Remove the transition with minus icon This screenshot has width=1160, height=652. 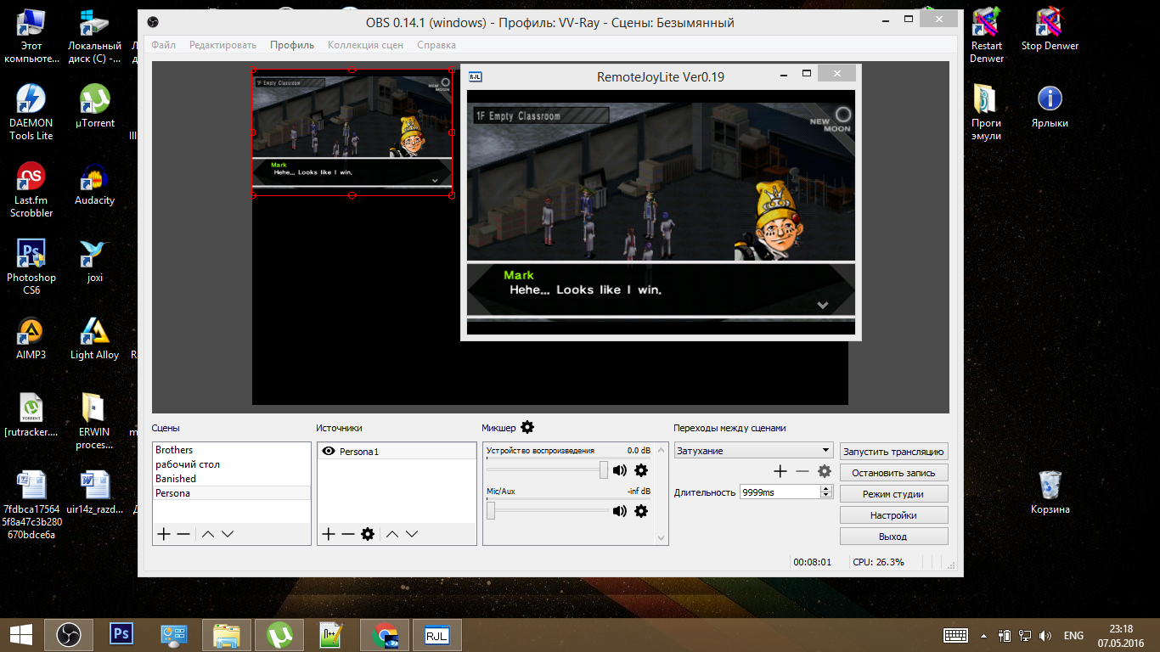click(802, 471)
